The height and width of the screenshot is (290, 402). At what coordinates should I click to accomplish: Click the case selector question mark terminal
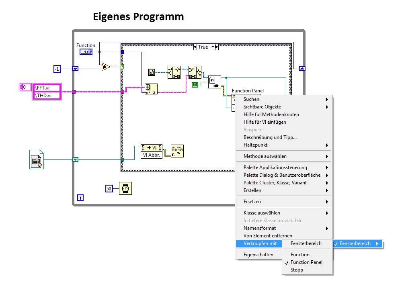(x=122, y=67)
